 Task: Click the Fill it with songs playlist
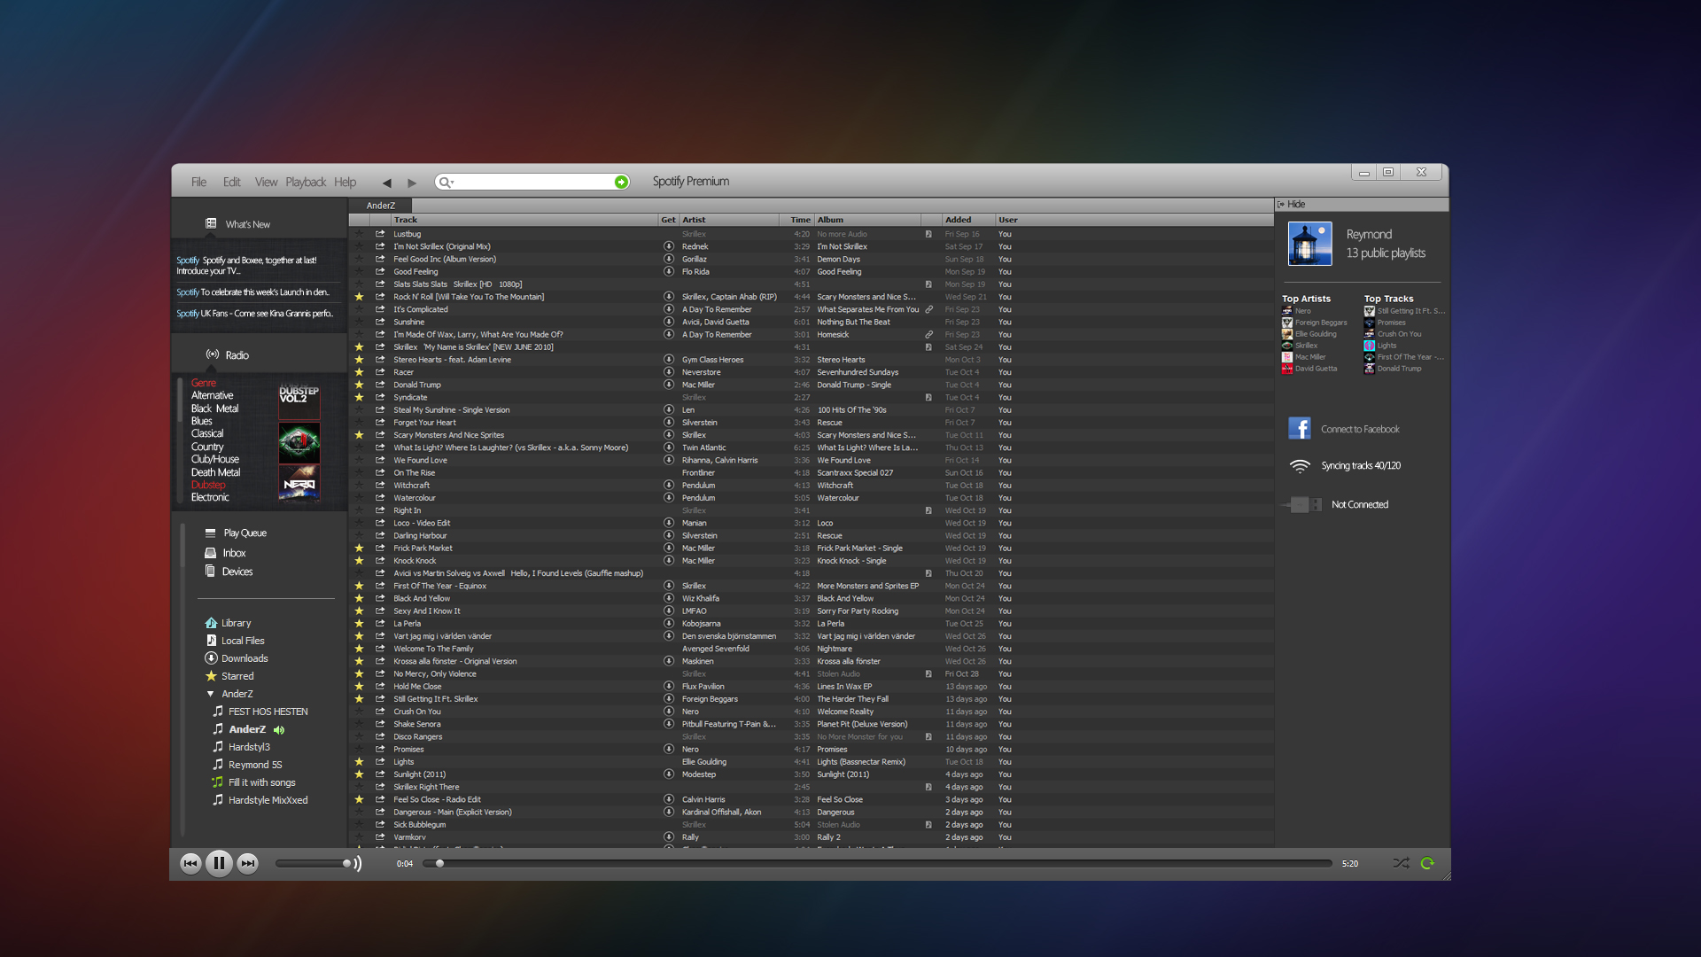point(260,782)
